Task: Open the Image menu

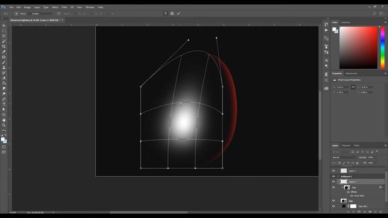Action: coord(27,7)
